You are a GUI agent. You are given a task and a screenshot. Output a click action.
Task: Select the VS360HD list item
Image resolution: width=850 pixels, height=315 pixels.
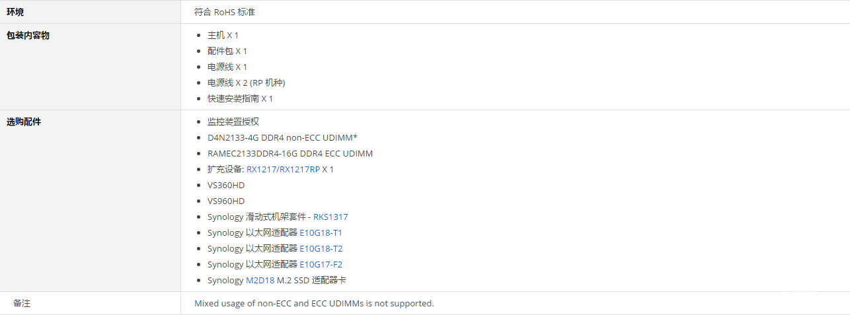pyautogui.click(x=226, y=185)
